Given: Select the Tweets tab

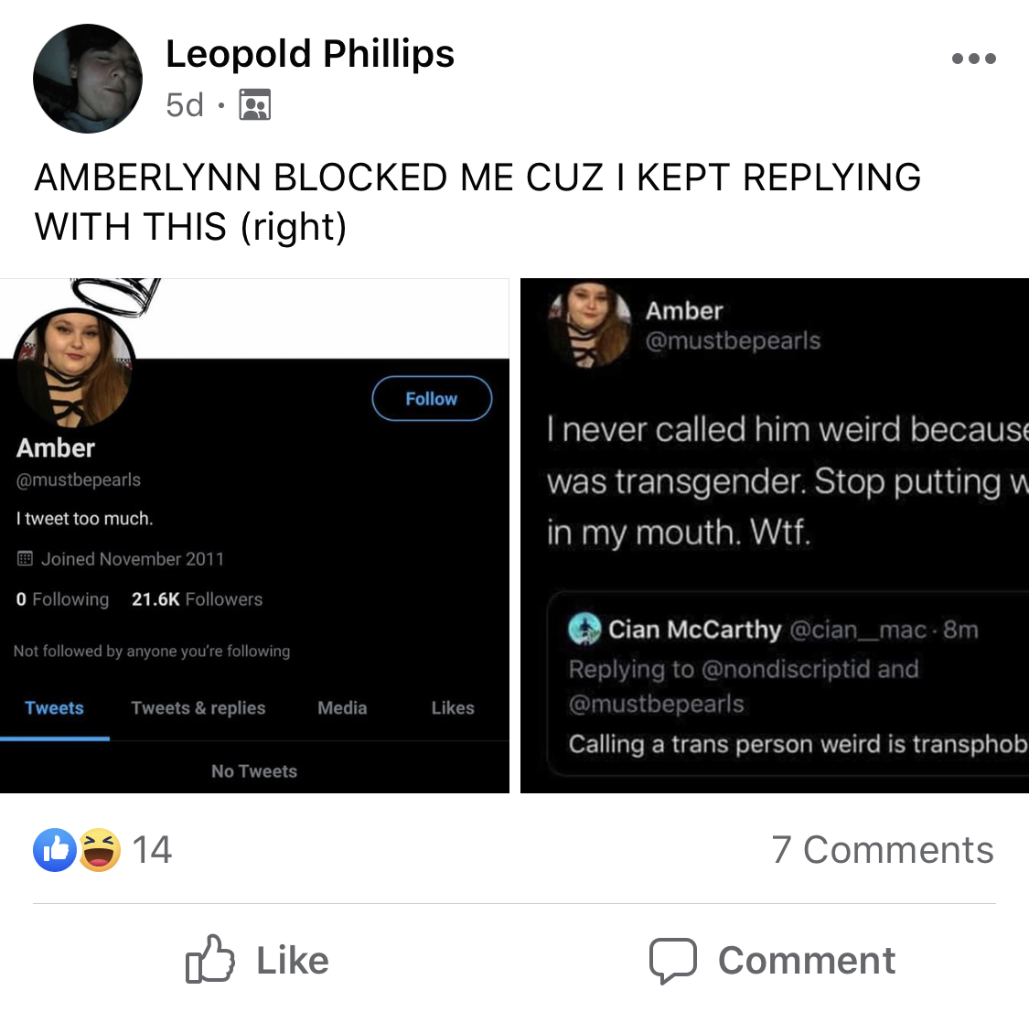Looking at the screenshot, I should point(55,708).
